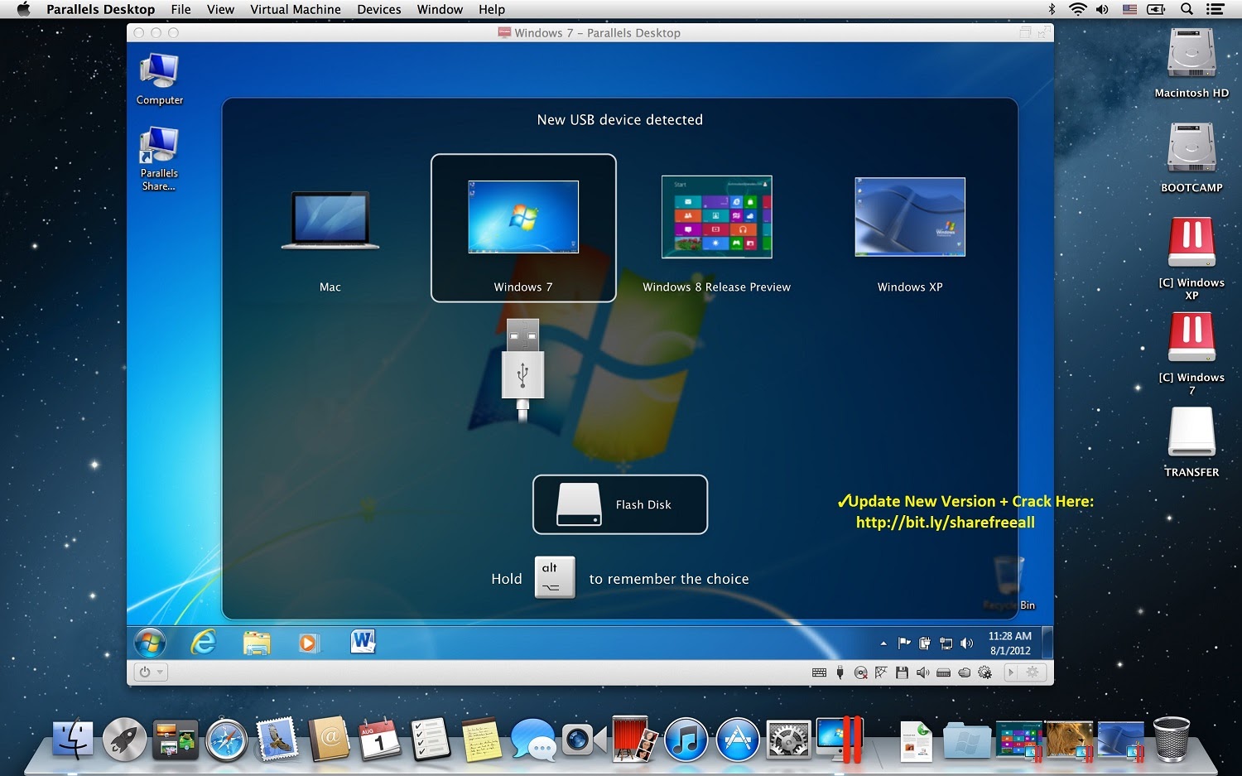Open the Devices menu
Screen dimensions: 1242x776
click(379, 9)
